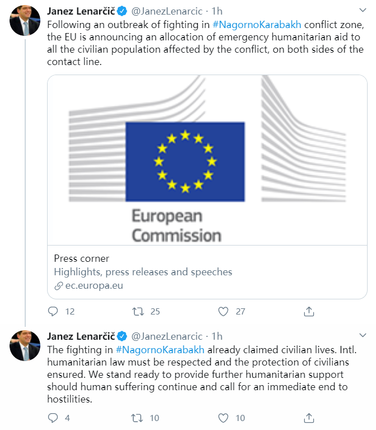The height and width of the screenshot is (430, 376).
Task: Retweet the tweet about civilian lives
Action: click(x=138, y=418)
